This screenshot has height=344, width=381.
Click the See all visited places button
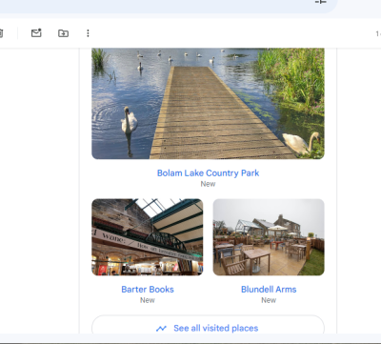pos(208,325)
